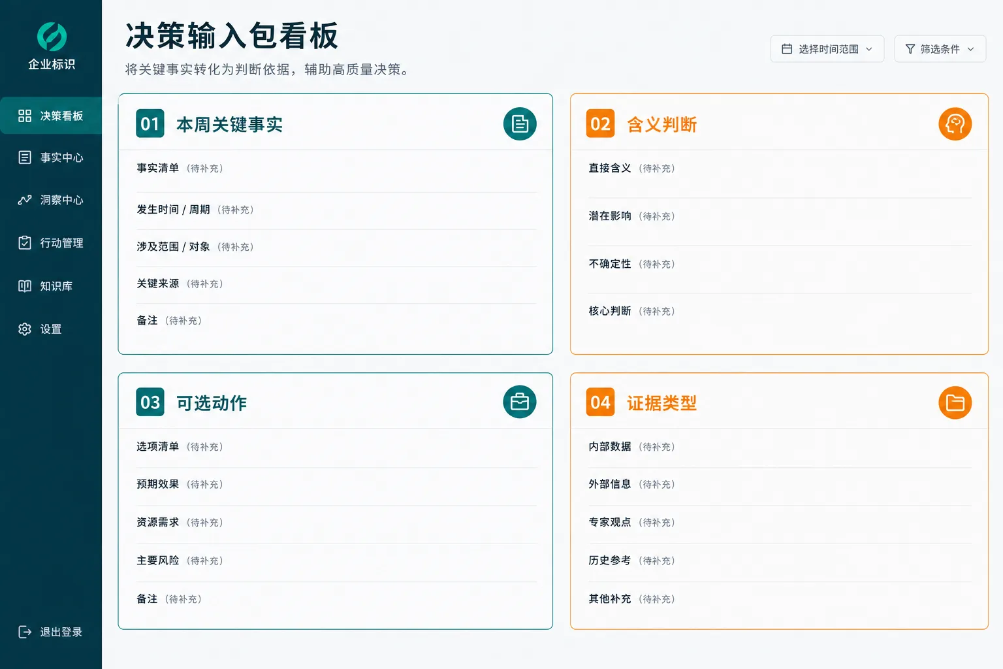The height and width of the screenshot is (669, 1003).
Task: Select the 内部数据 row
Action: point(780,447)
